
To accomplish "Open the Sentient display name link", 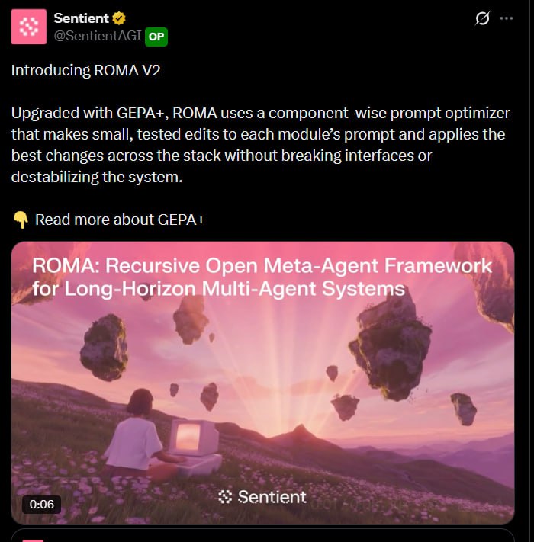I will (x=82, y=18).
